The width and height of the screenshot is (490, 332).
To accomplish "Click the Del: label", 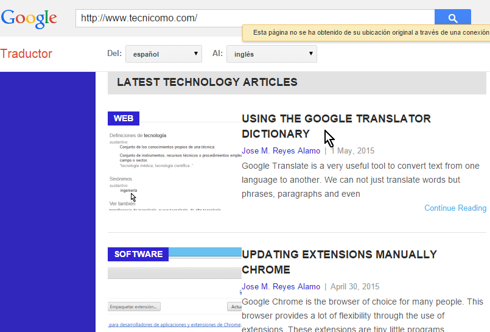I will click(114, 54).
